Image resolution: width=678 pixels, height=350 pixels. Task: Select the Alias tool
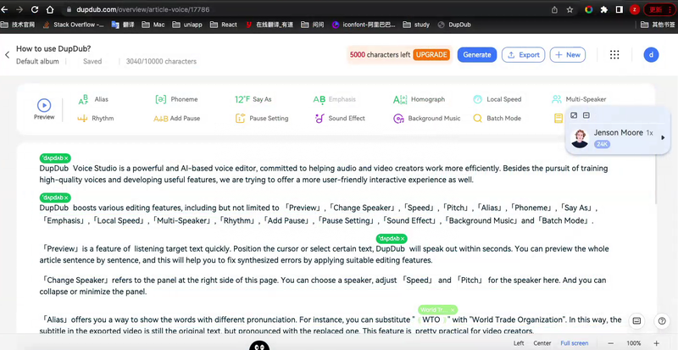(x=93, y=99)
